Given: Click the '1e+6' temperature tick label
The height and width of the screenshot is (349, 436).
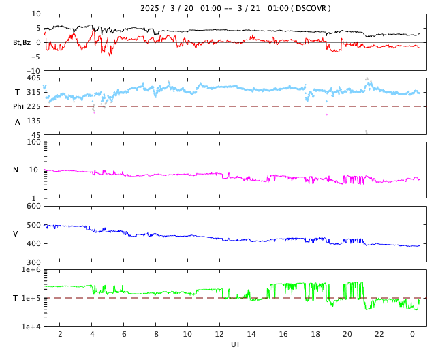Looking at the screenshot, I should tap(31, 269).
